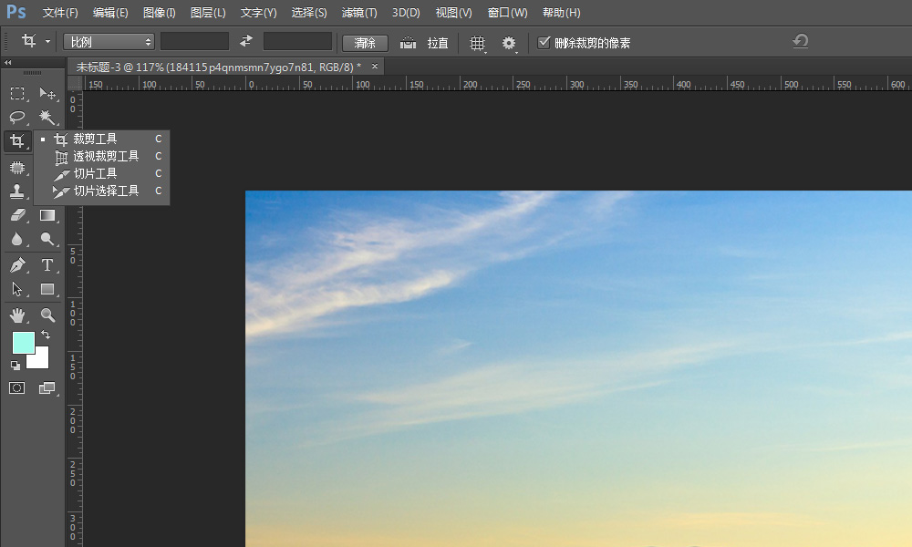Select the Eraser tool
Image resolution: width=912 pixels, height=547 pixels.
(x=17, y=216)
